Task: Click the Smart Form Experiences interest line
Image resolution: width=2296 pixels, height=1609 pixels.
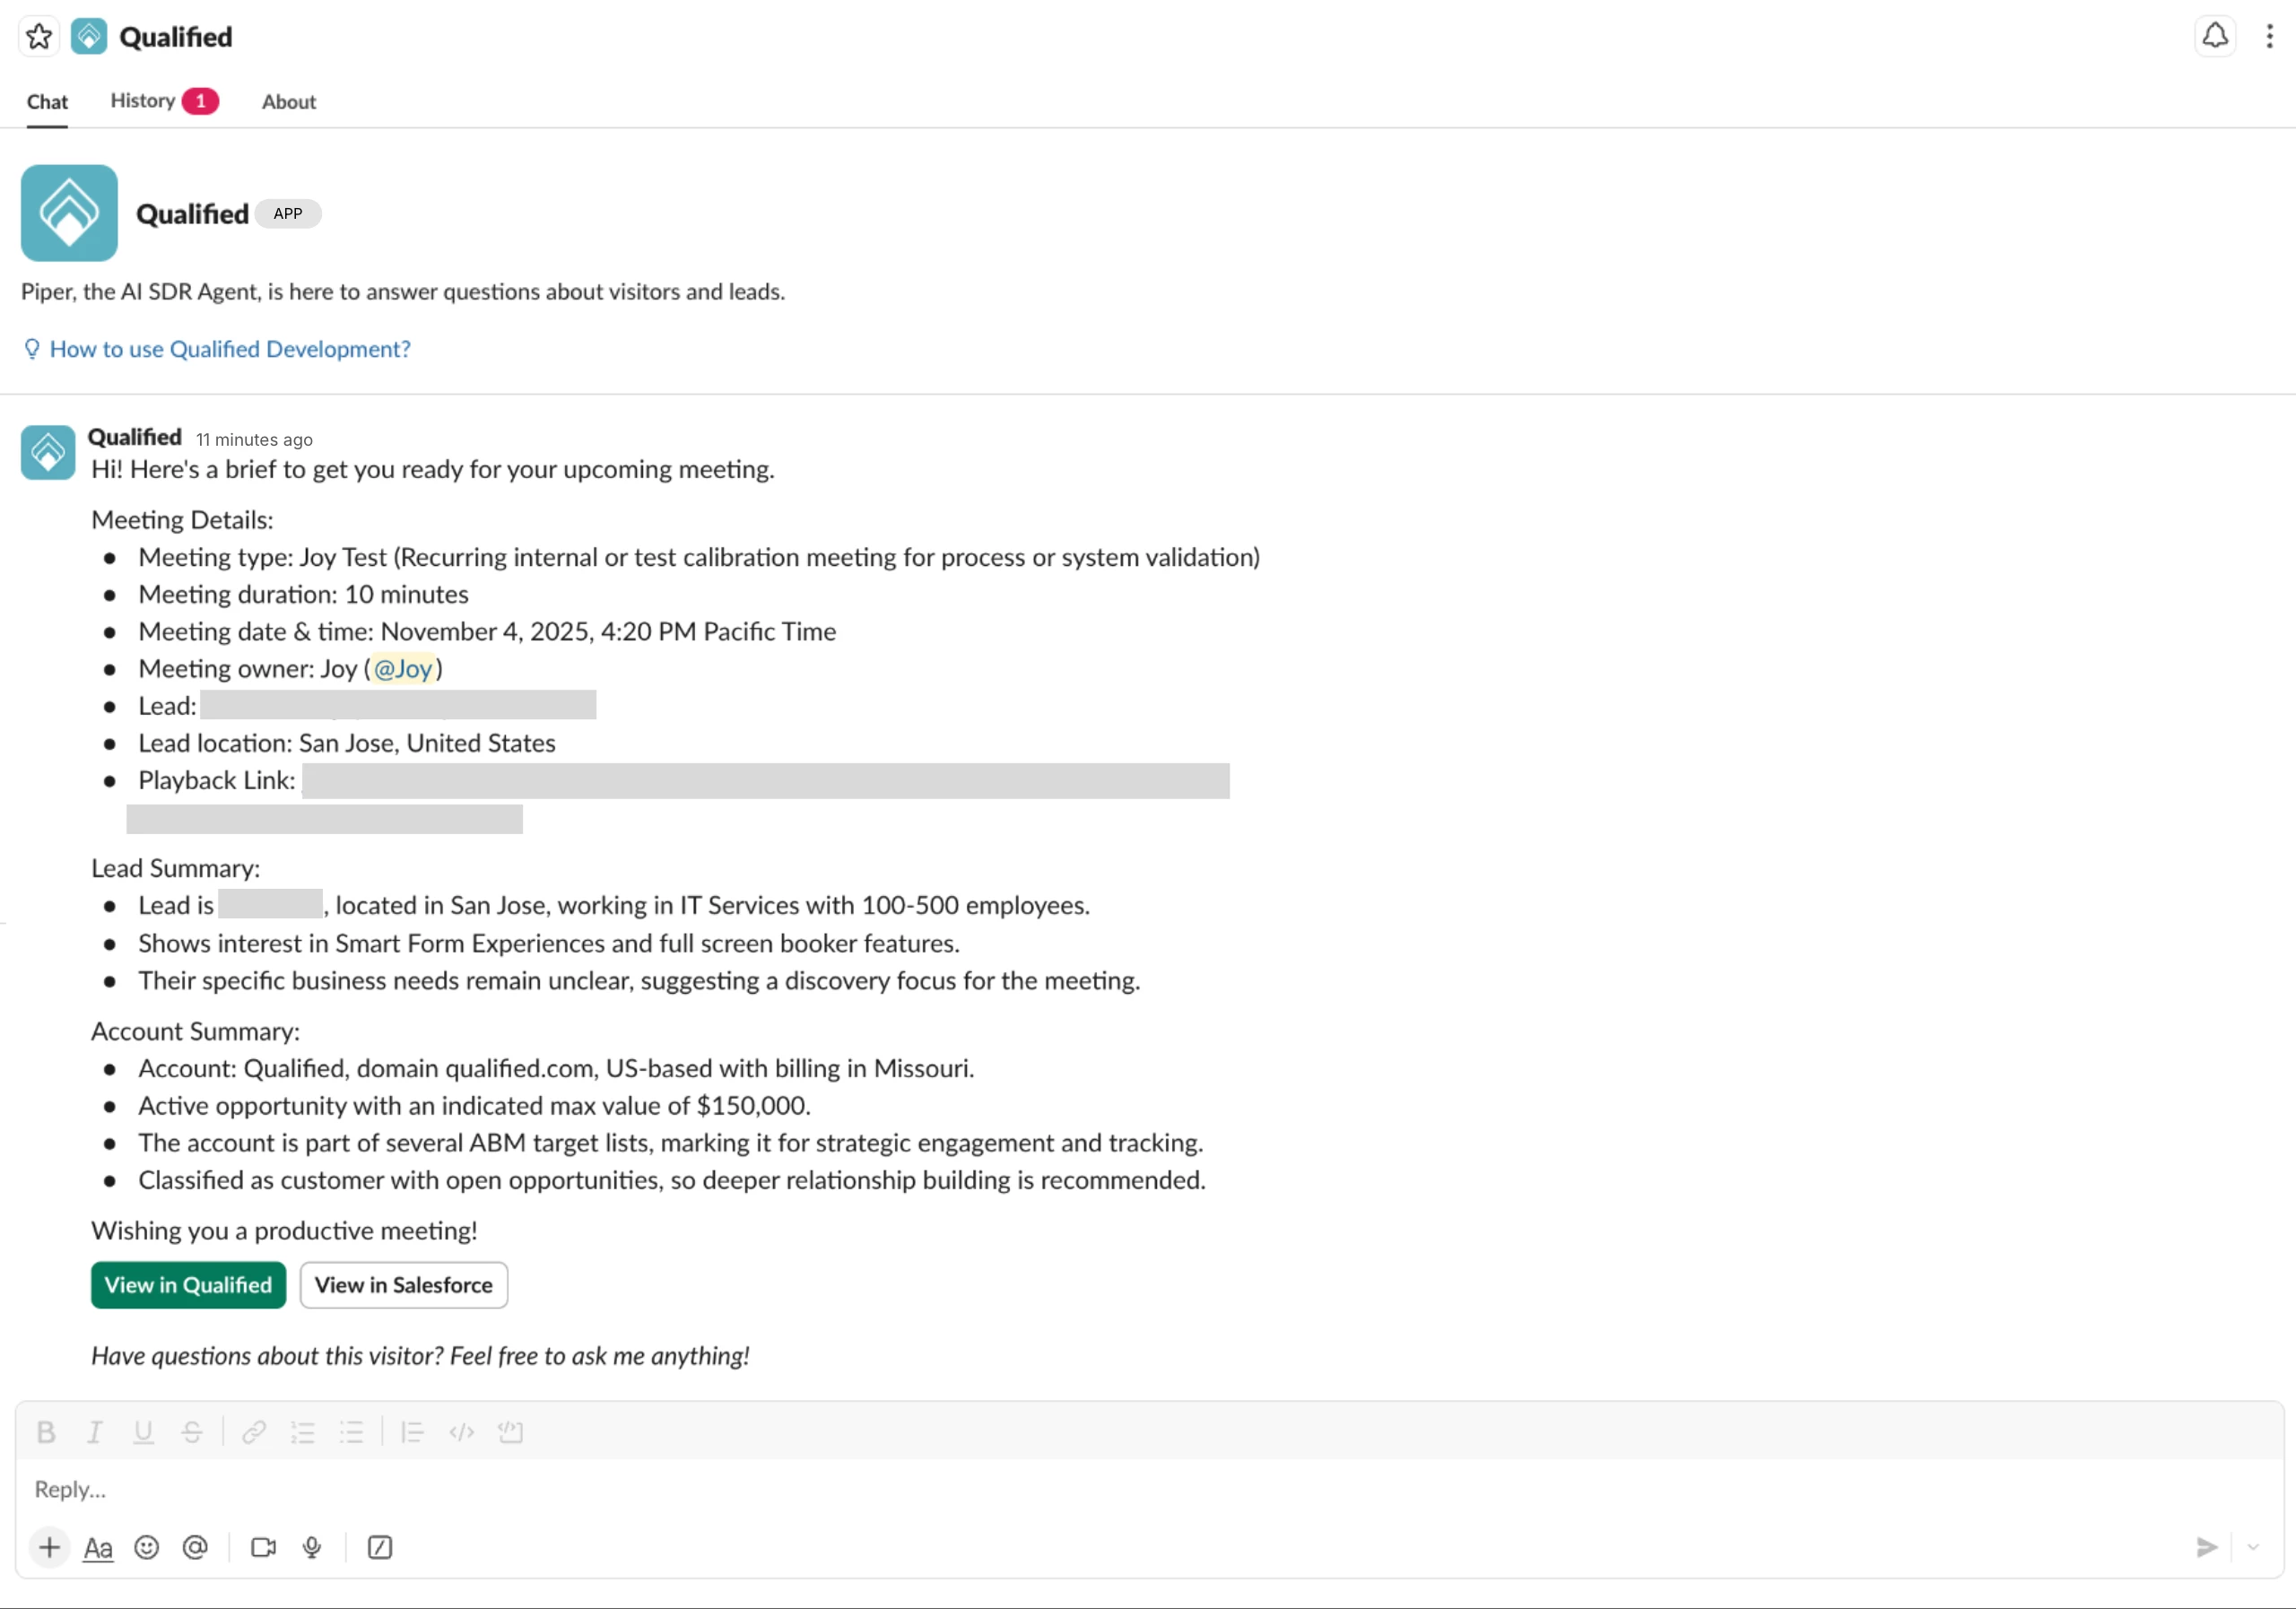Action: [549, 944]
